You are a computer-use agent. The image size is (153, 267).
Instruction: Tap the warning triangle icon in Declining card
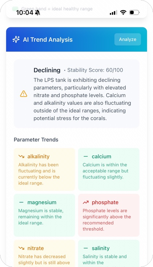click(x=24, y=94)
